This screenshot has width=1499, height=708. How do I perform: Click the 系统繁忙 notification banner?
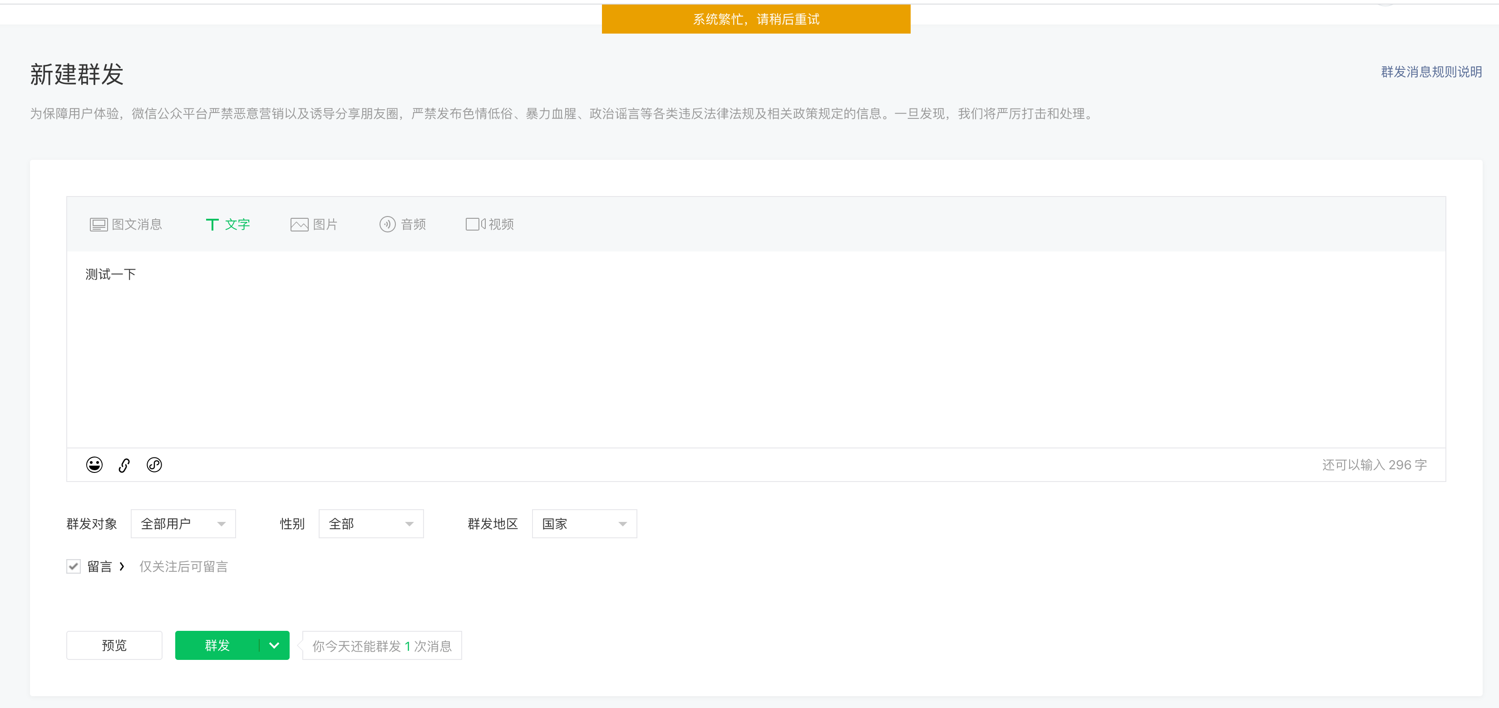click(x=755, y=19)
